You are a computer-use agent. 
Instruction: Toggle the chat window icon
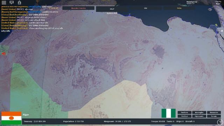[x=12, y=2]
